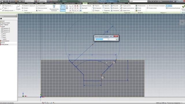Open the Окружность tool dropdown arrow
Screen dimensions: 185x104
point(12,6)
